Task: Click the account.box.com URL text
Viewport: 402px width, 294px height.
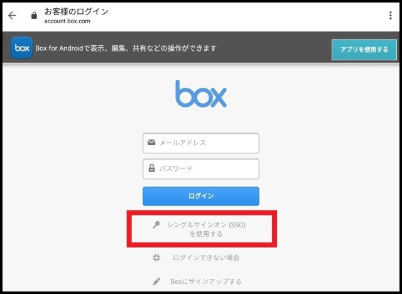Action: pyautogui.click(x=67, y=21)
